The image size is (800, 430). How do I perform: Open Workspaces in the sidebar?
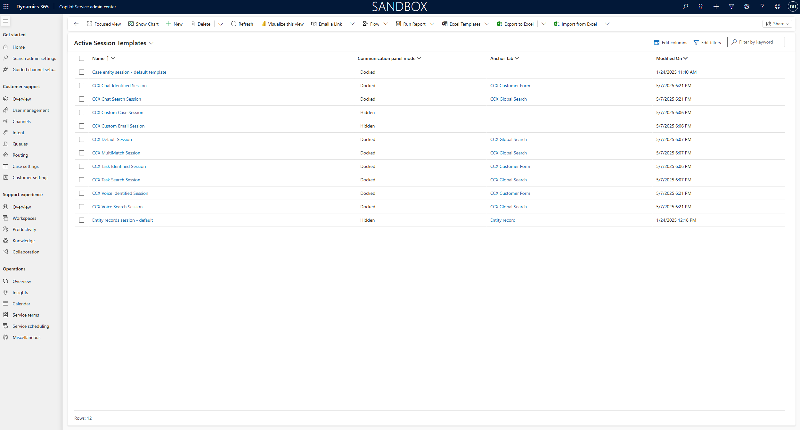(x=24, y=218)
